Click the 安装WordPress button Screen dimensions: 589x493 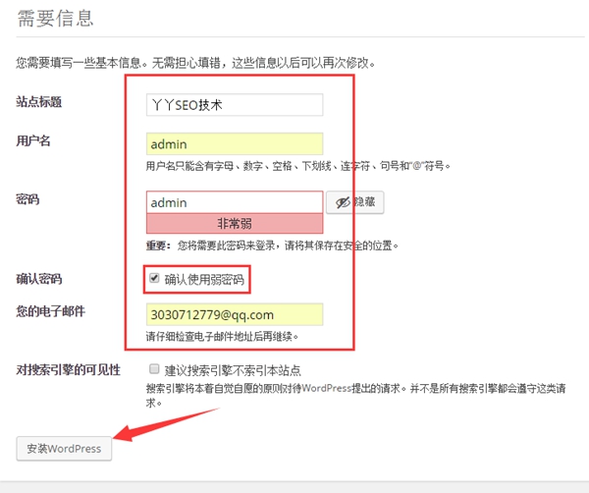pos(64,449)
